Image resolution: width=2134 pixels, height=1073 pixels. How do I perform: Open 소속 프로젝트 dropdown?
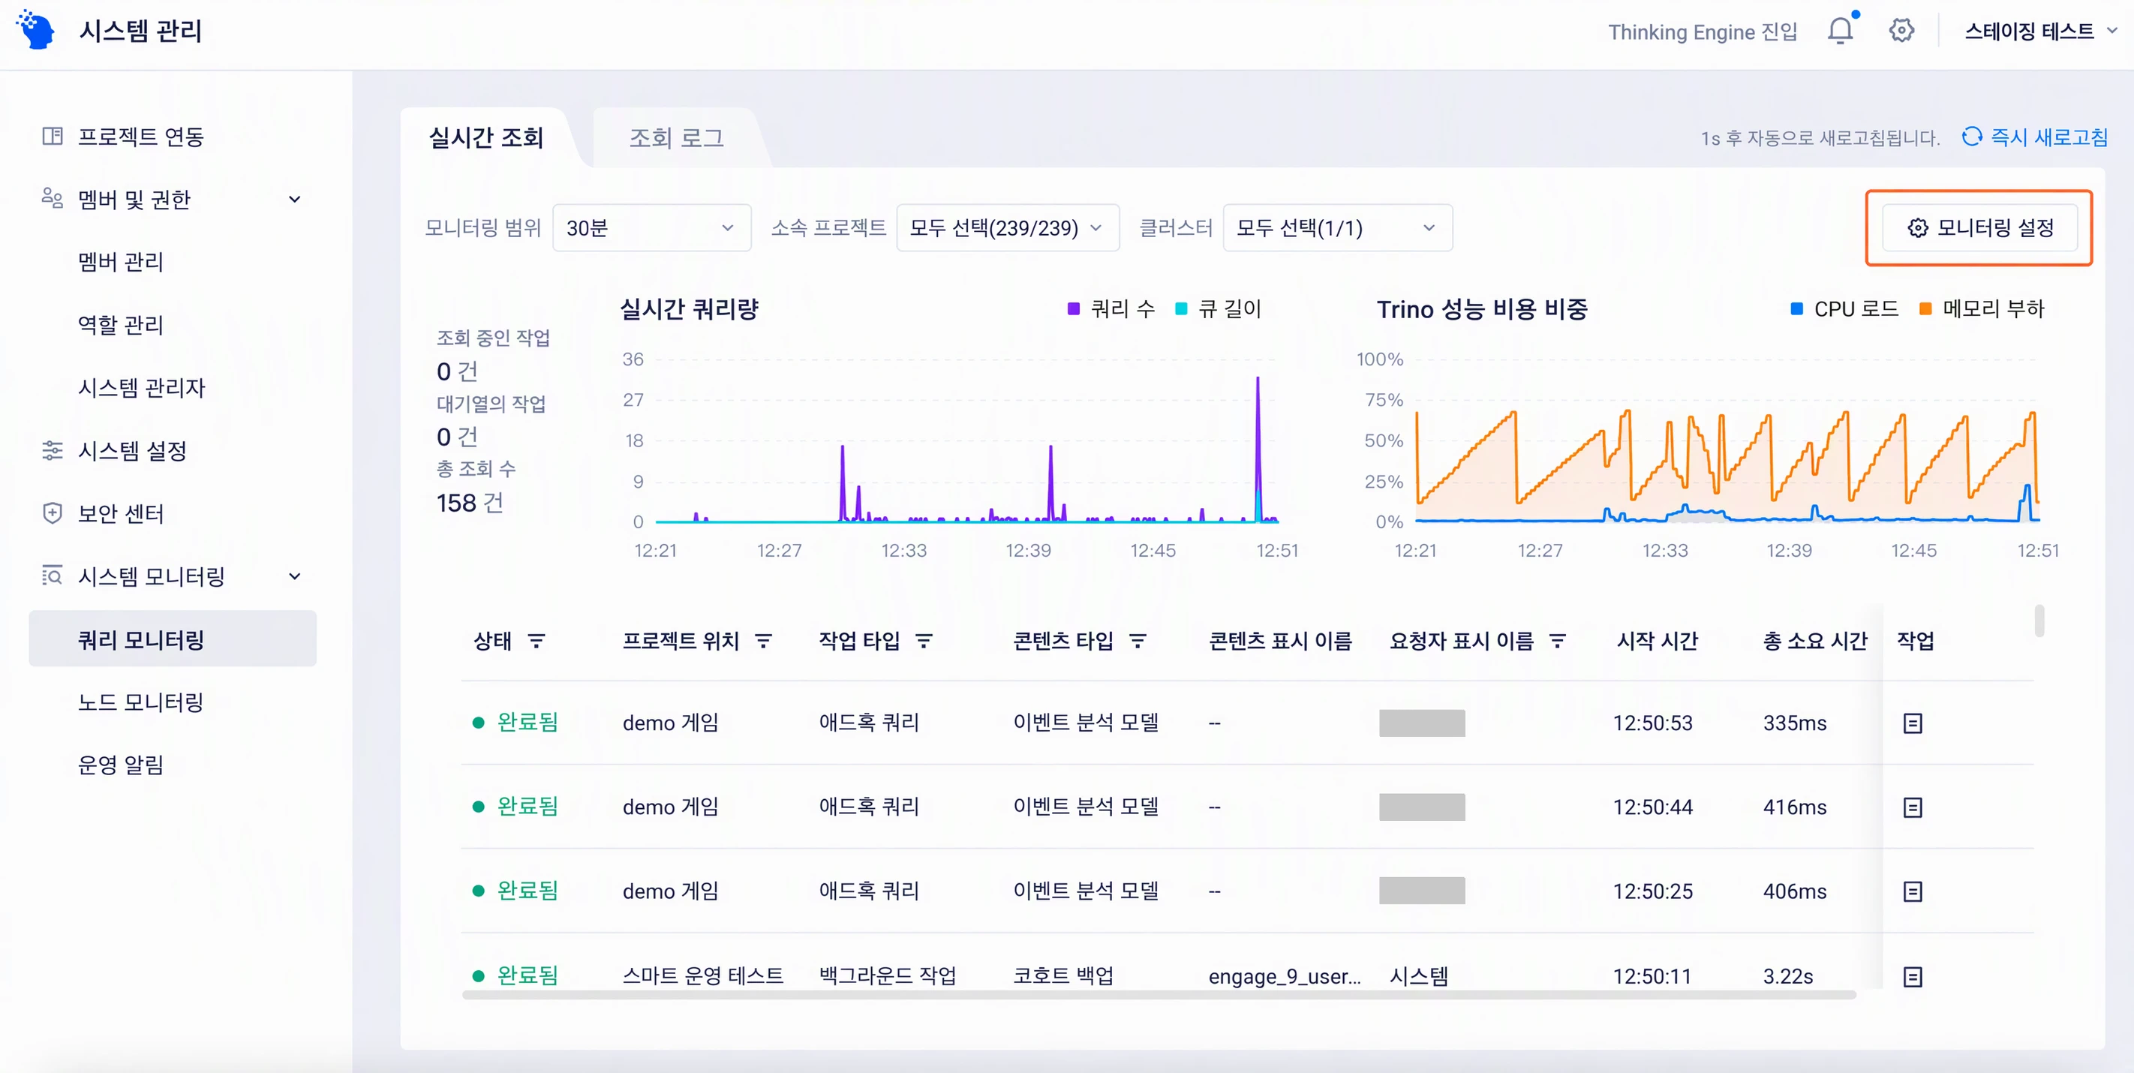pos(1008,228)
